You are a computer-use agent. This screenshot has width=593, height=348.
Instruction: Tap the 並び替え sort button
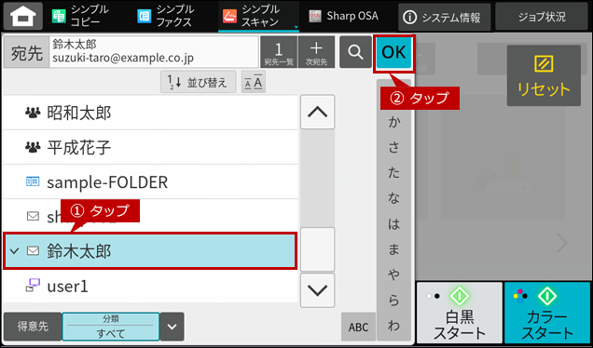coord(199,82)
